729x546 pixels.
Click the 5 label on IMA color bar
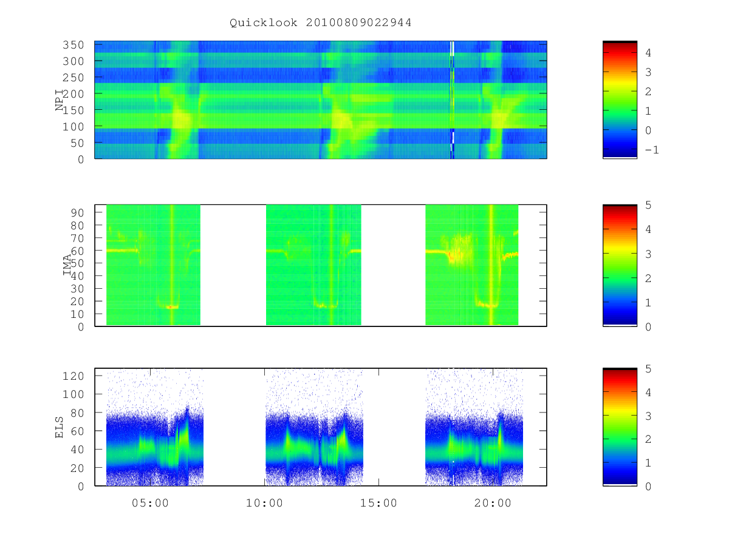pyautogui.click(x=648, y=205)
